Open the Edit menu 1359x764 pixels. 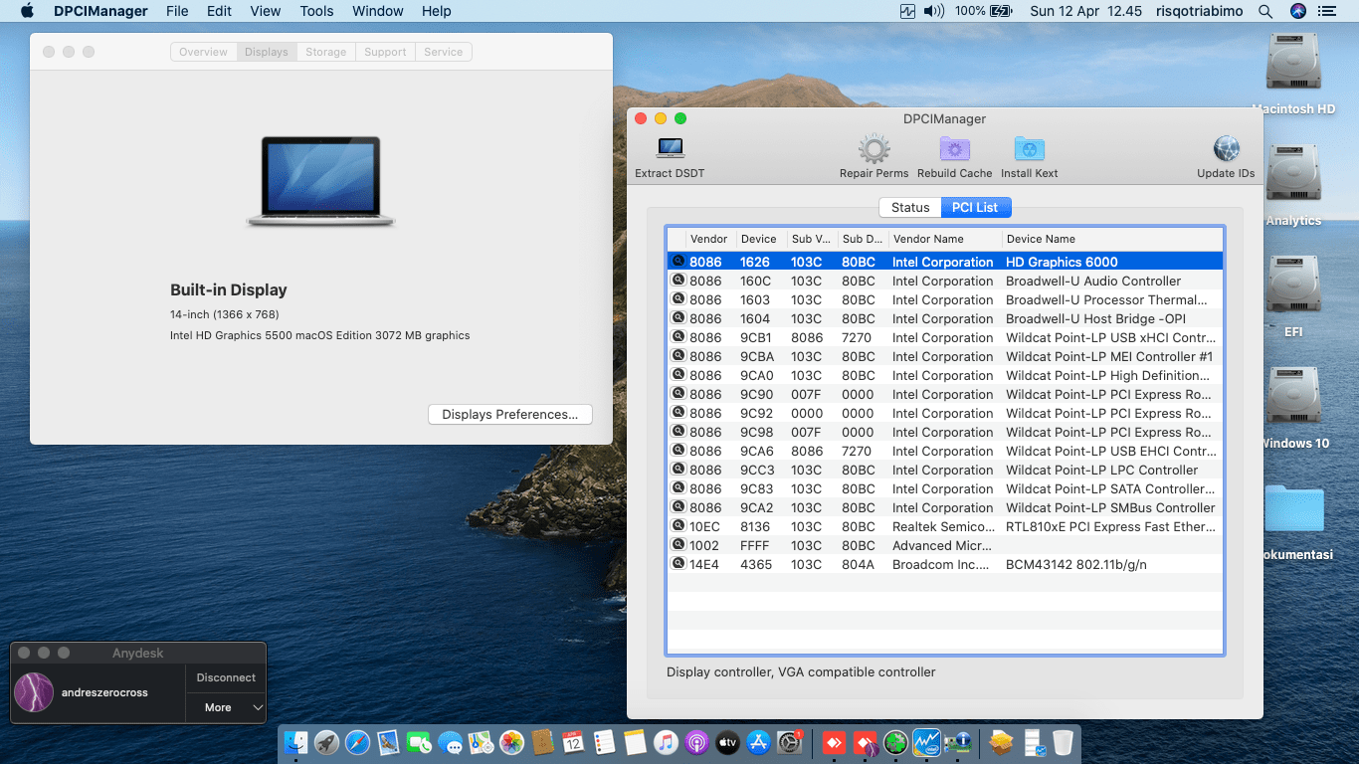(219, 11)
